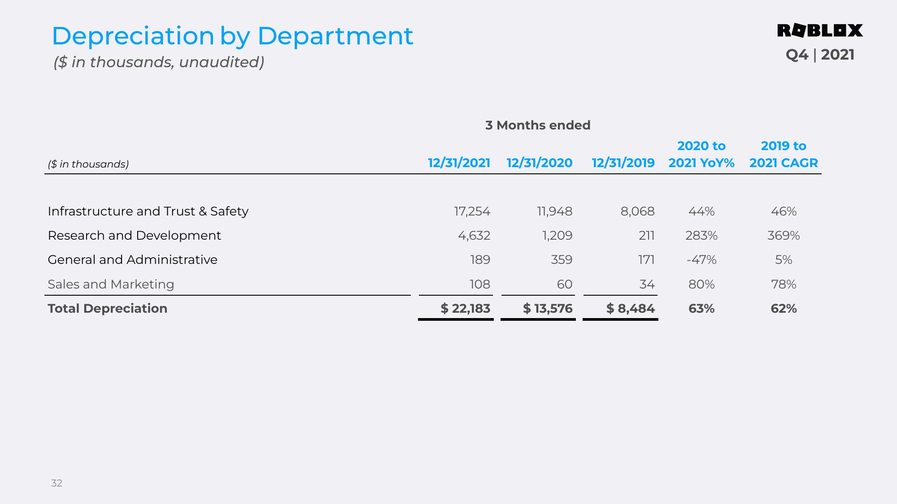
Task: Click the 17,254 value cell
Action: coord(472,211)
